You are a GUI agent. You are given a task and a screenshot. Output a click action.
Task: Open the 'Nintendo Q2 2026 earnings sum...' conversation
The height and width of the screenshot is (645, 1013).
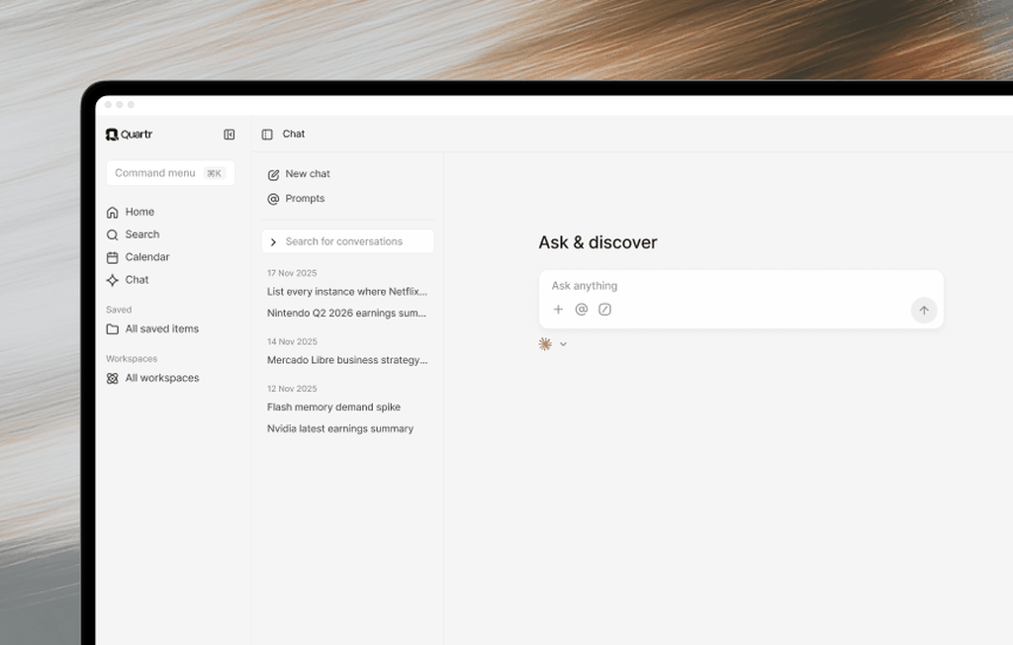click(x=347, y=313)
